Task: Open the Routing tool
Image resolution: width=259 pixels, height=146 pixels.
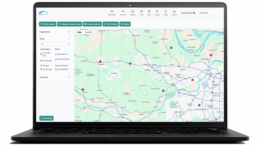Action: click(157, 13)
